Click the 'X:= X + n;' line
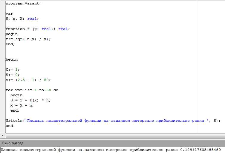The image size is (225, 153). 22,106
